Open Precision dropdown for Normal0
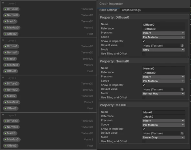Viewport: 191px width, 150px height. pos(164,77)
